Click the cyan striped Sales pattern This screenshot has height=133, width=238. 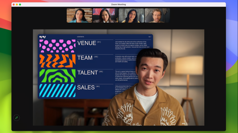click(x=57, y=90)
